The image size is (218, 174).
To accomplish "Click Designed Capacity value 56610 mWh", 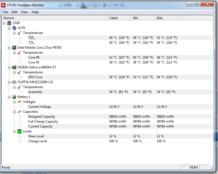I will (117, 117).
